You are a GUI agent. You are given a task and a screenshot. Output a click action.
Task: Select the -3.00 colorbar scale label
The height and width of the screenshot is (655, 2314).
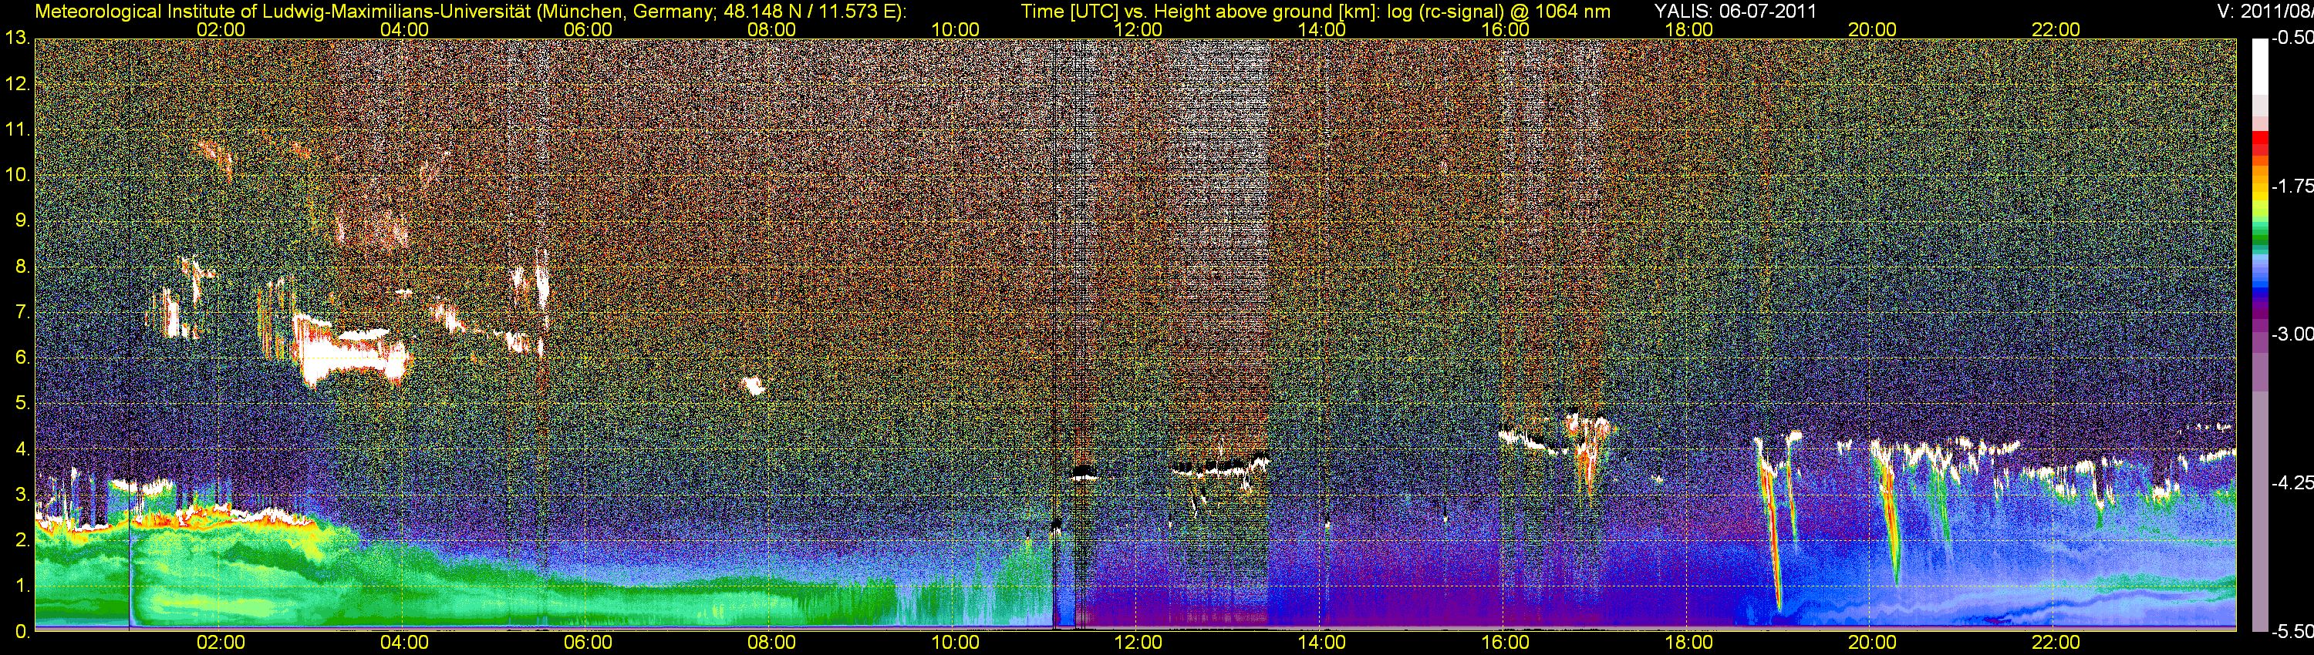[2292, 334]
